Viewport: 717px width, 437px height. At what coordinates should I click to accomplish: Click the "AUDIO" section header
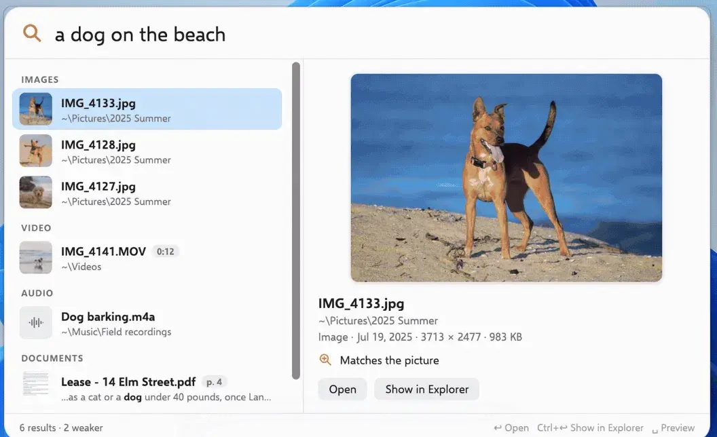(37, 293)
